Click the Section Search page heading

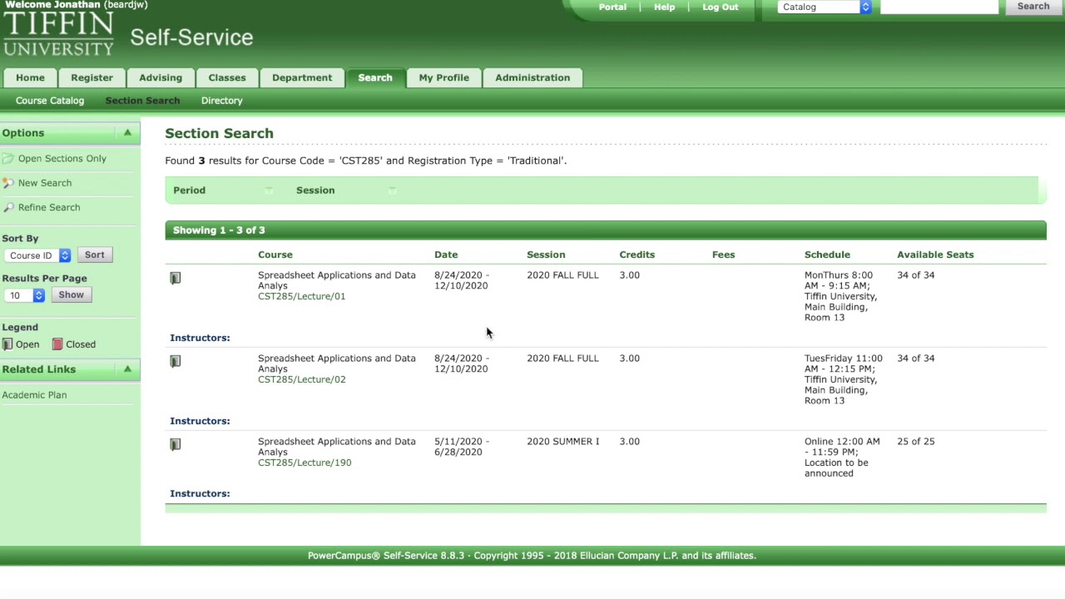point(220,133)
